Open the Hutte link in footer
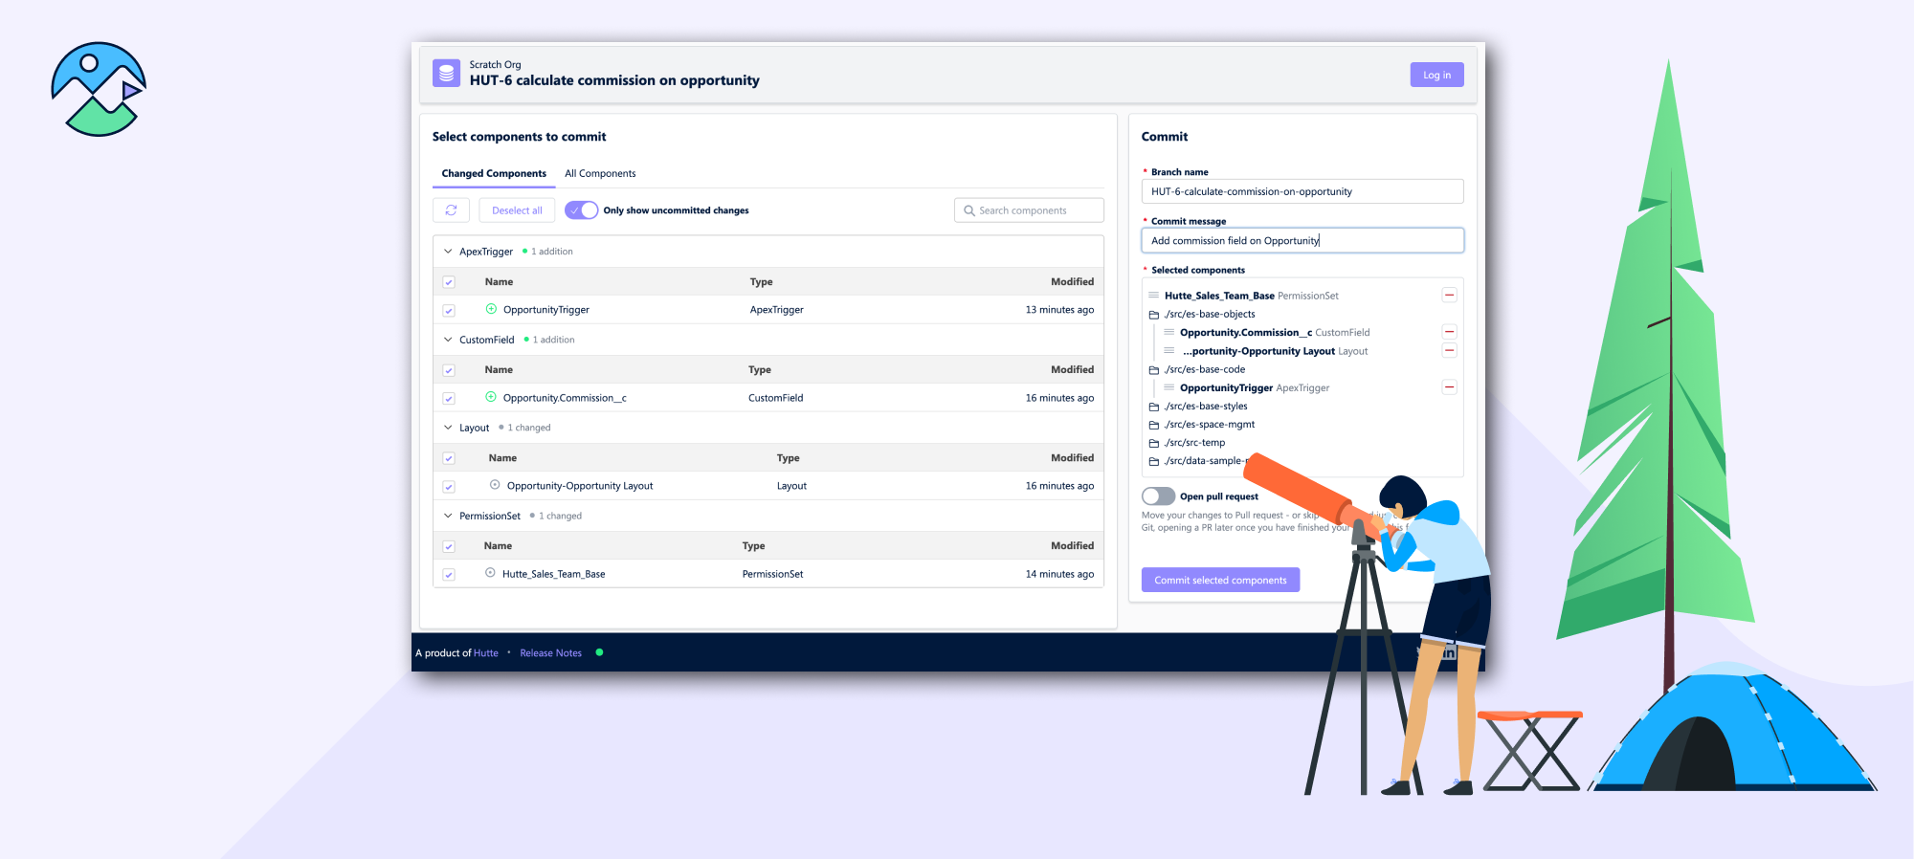This screenshot has height=859, width=1914. click(x=486, y=653)
